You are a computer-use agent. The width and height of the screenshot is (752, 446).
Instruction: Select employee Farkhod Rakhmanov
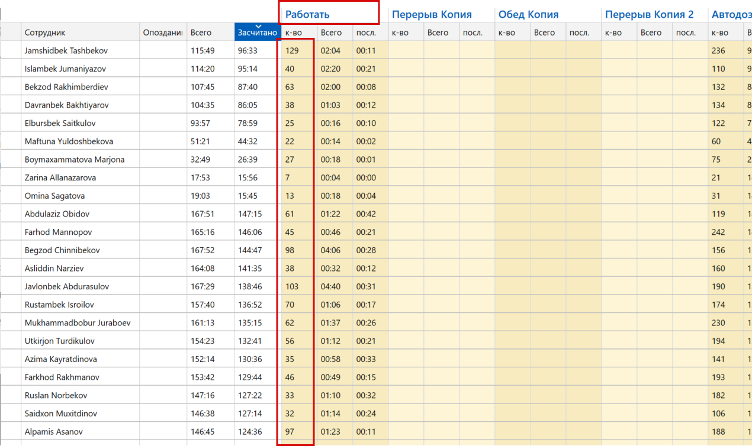[62, 377]
